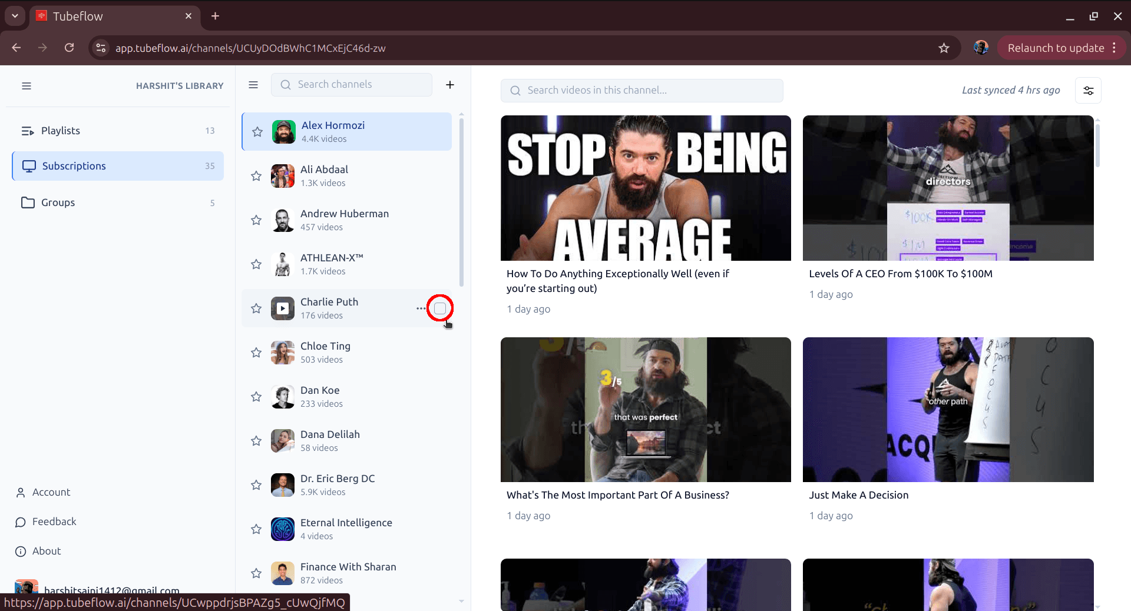This screenshot has height=611, width=1131.
Task: Open the browser tab search chevron
Action: (x=15, y=16)
